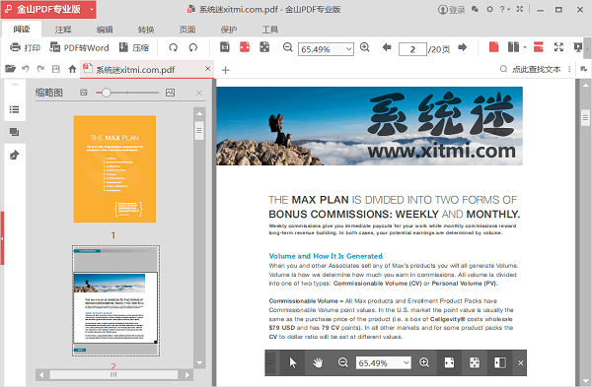Show bookmarks outline panel icon
The width and height of the screenshot is (592, 387).
click(15, 109)
